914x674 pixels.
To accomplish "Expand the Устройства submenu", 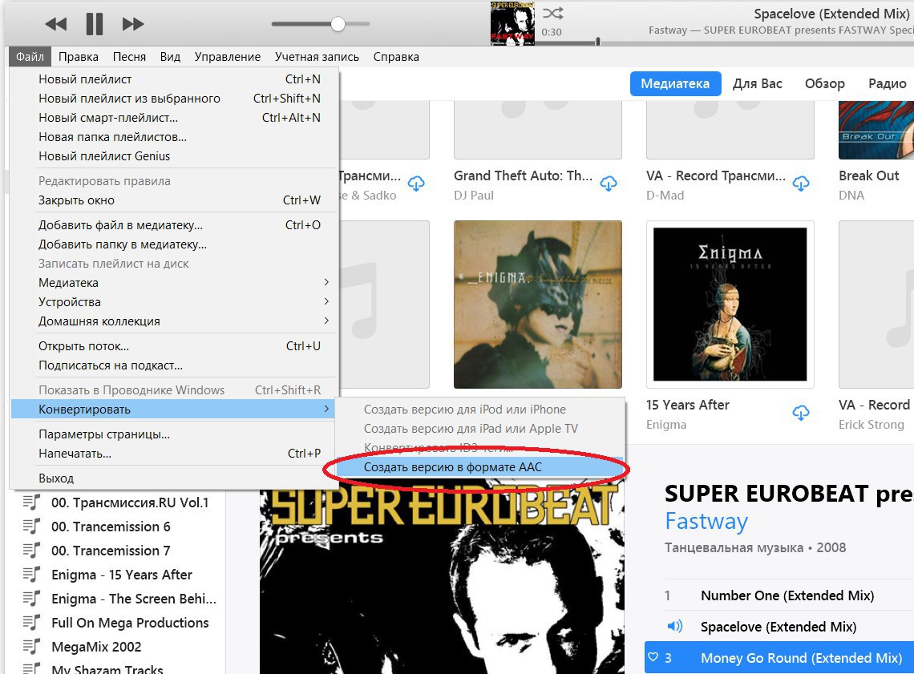I will [174, 302].
